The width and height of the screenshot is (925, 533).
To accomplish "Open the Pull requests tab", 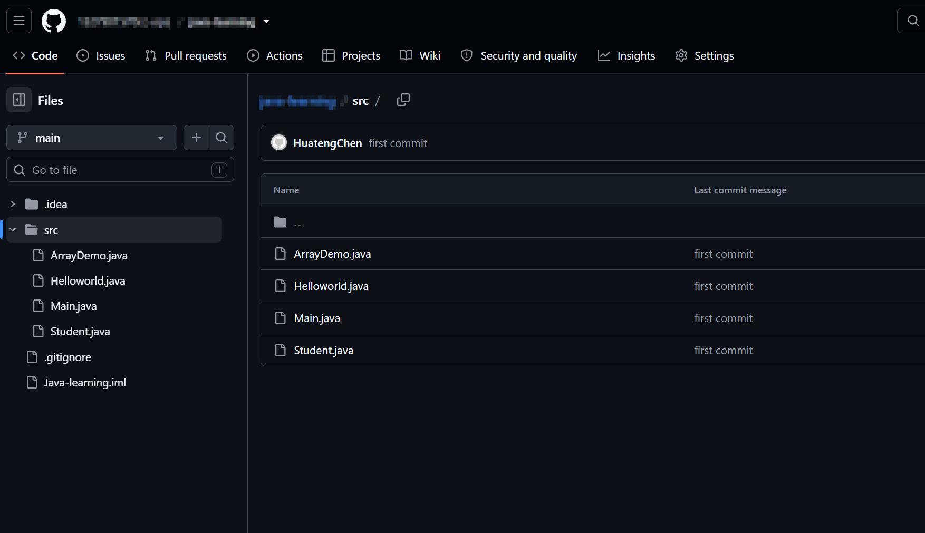I will click(x=186, y=55).
